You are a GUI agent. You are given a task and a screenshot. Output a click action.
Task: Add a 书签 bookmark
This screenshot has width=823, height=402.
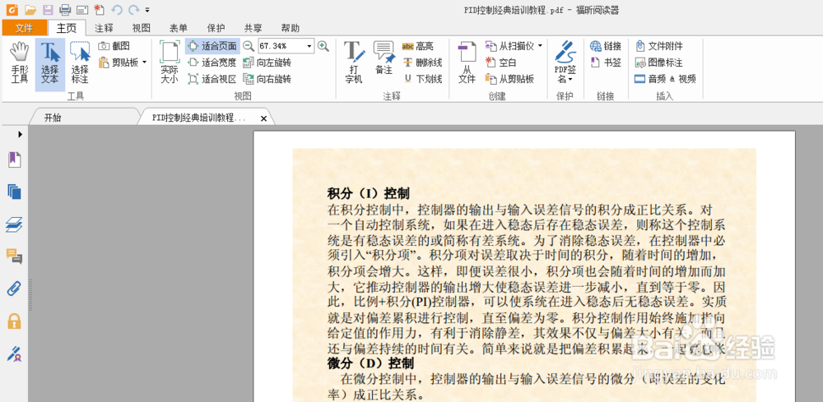coord(606,63)
